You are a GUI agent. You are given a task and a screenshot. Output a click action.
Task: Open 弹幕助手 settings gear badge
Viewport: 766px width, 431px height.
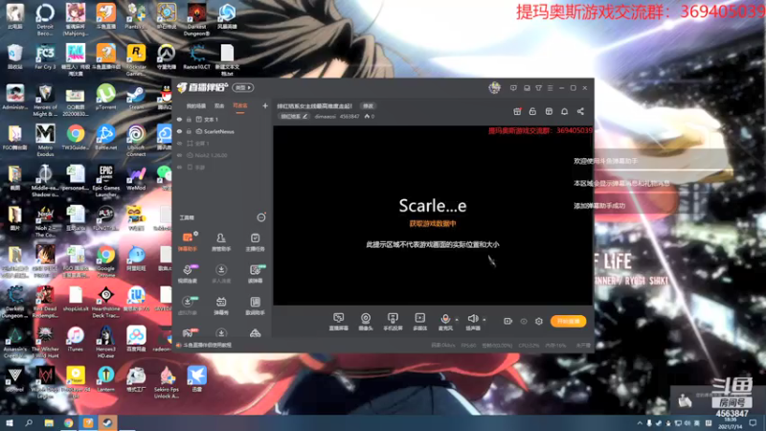tap(196, 234)
